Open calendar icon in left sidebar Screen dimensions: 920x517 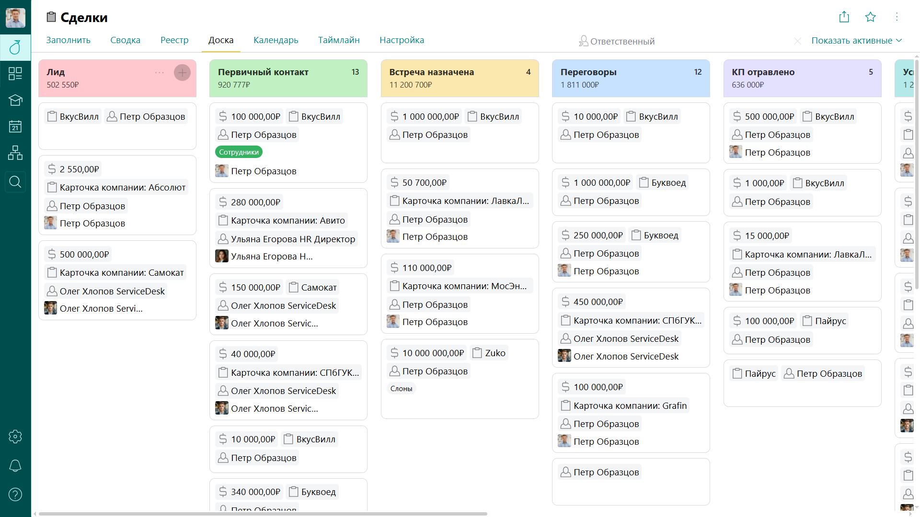click(x=15, y=126)
